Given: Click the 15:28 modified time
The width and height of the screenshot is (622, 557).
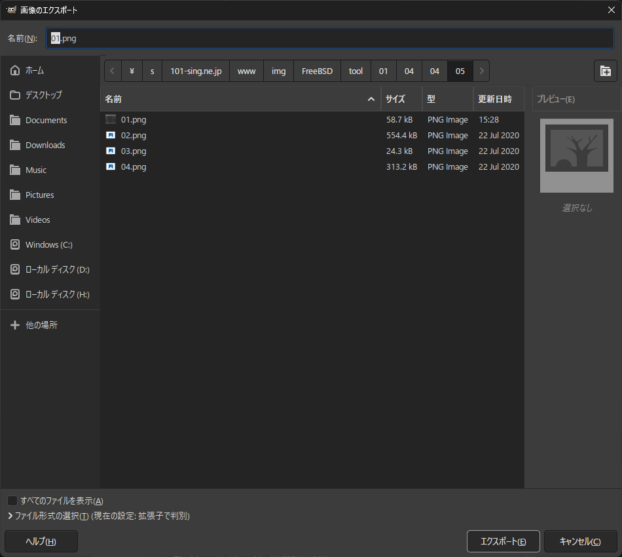Looking at the screenshot, I should (488, 119).
